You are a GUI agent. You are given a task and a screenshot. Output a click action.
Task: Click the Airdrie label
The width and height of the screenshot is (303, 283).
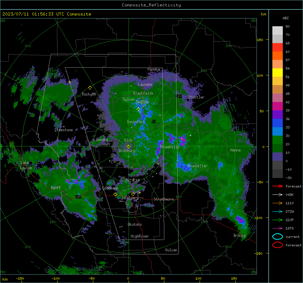[133, 180]
